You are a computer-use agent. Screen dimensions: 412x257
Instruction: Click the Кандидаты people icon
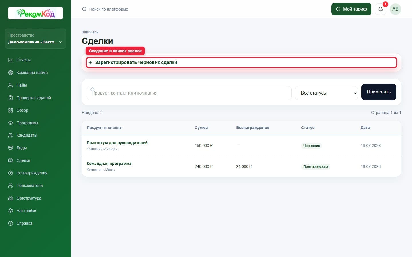tap(11, 135)
